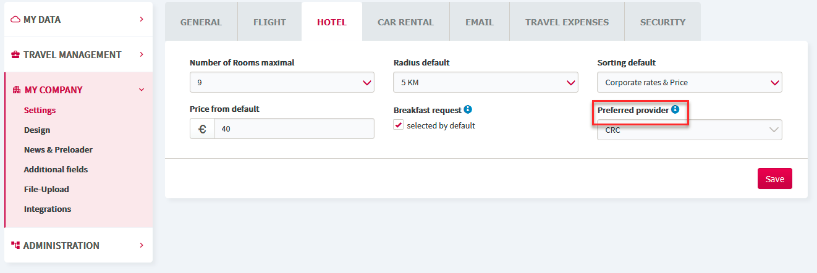817x273 pixels.
Task: Click the briefcase icon beside Travel Management
Action: coord(16,54)
